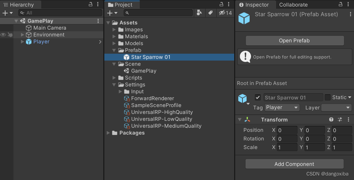This screenshot has width=354, height=180.
Task: Click the Player blue prefab cube icon
Action: click(29, 42)
